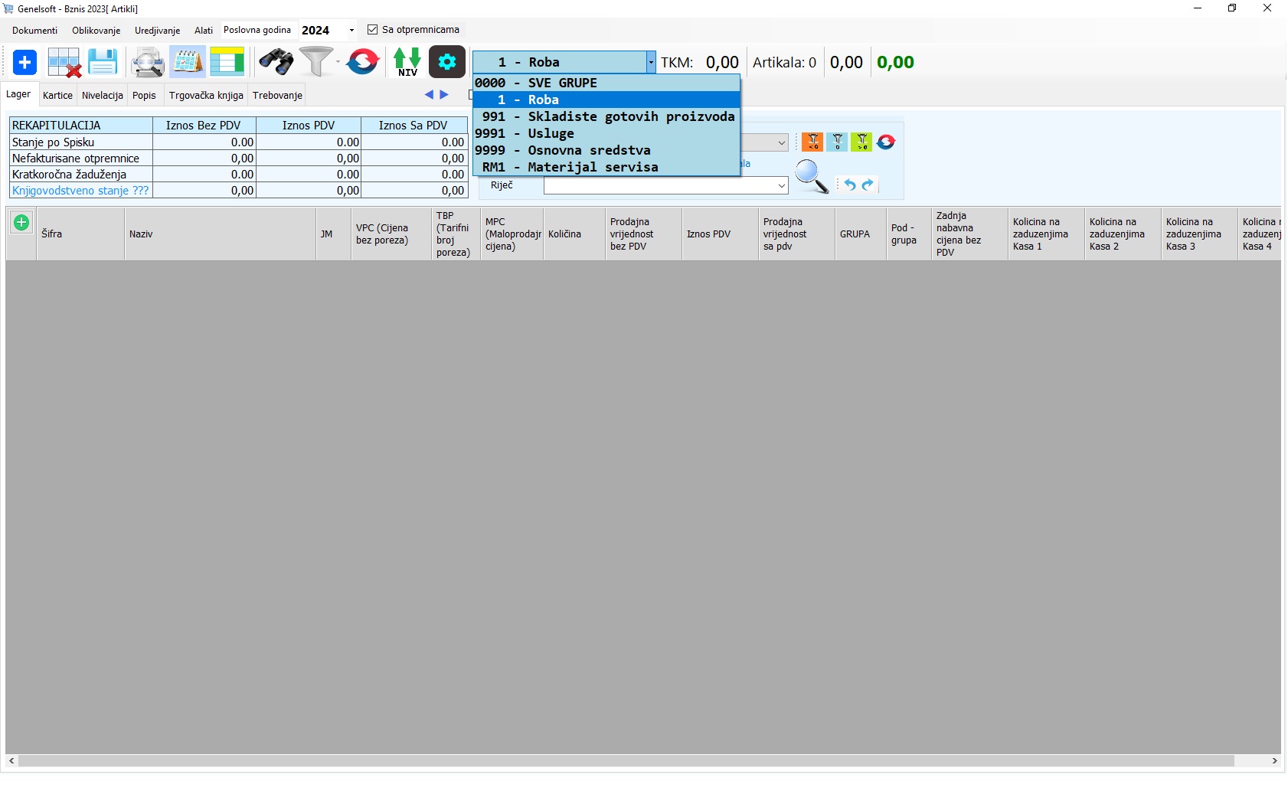The width and height of the screenshot is (1288, 804).
Task: Click the light blue zero-quantity filter icon
Action: 837,142
